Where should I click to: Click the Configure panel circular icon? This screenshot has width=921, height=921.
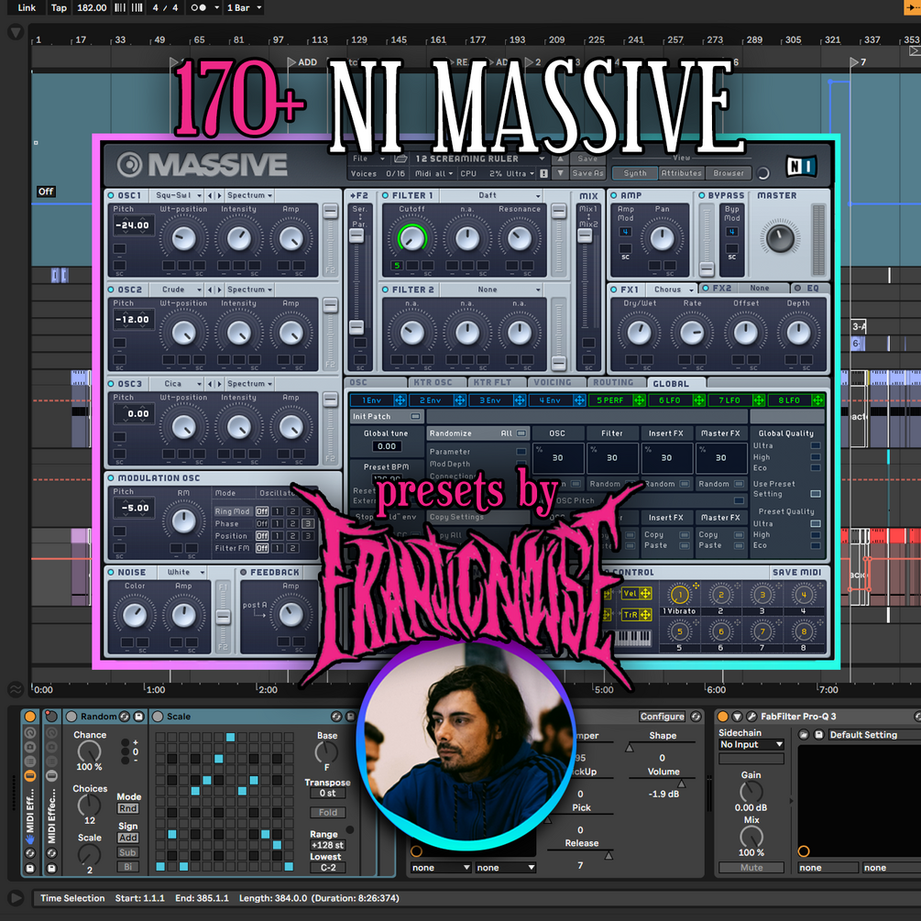point(696,717)
